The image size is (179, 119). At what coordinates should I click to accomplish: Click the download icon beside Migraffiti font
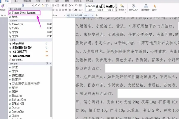(x=47, y=43)
